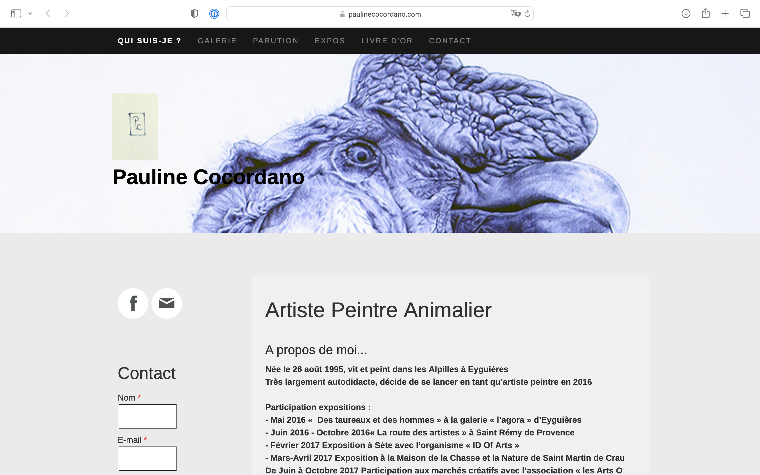Open the LIVRE D'OR page

click(387, 41)
